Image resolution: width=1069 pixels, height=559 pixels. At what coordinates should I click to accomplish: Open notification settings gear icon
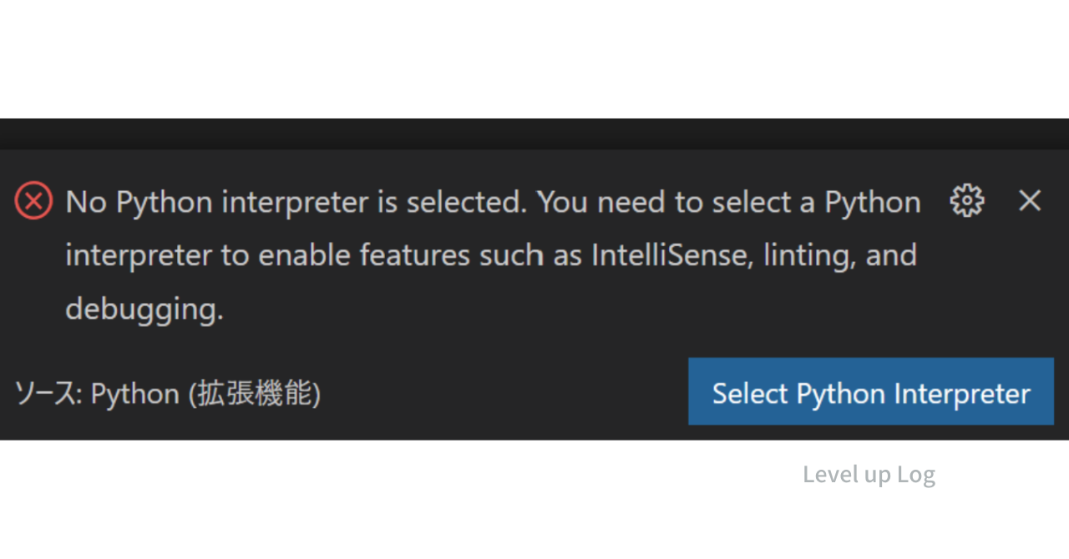pyautogui.click(x=967, y=201)
